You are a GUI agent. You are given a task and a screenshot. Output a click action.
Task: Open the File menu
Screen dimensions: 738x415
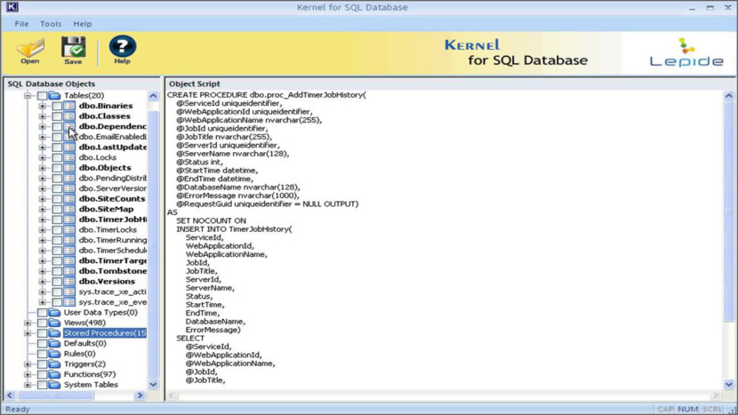click(x=21, y=24)
